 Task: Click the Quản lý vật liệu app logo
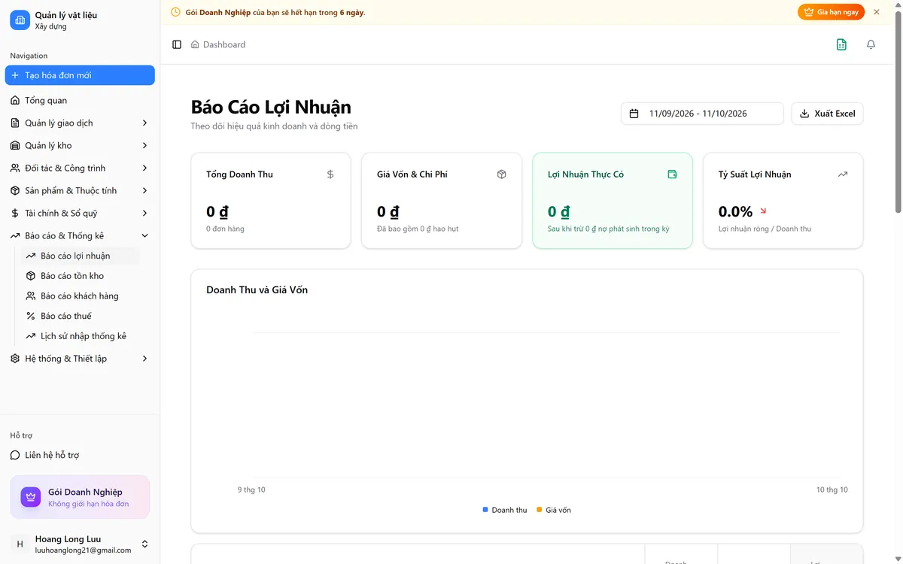coord(20,20)
